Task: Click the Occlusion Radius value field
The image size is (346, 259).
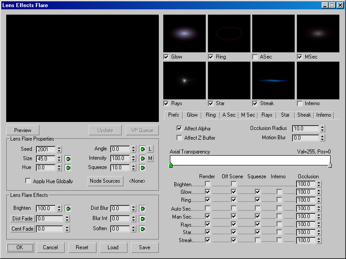Action: click(x=306, y=129)
